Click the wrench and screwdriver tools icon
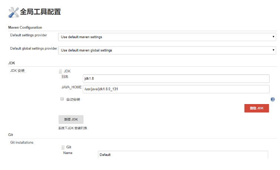This screenshot has height=170, width=280. click(x=14, y=12)
